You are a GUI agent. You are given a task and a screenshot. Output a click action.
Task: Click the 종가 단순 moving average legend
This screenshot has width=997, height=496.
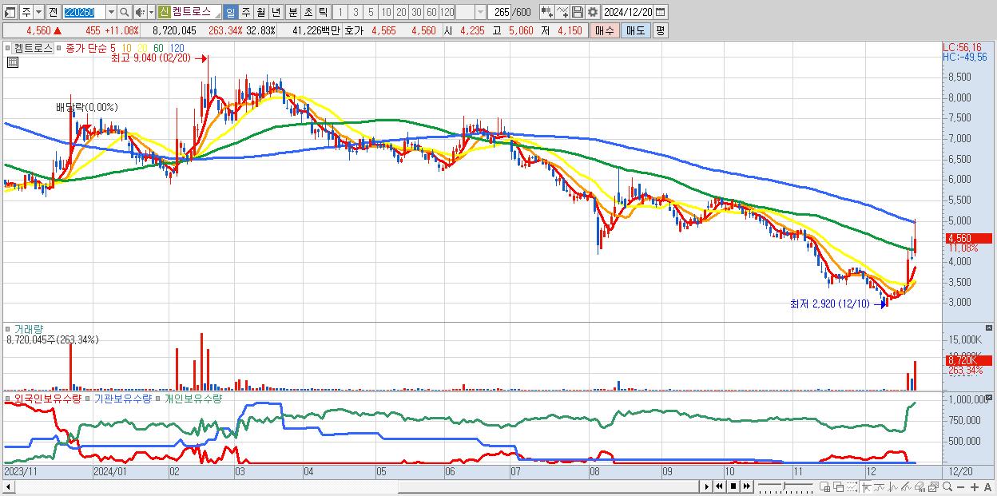(86, 48)
